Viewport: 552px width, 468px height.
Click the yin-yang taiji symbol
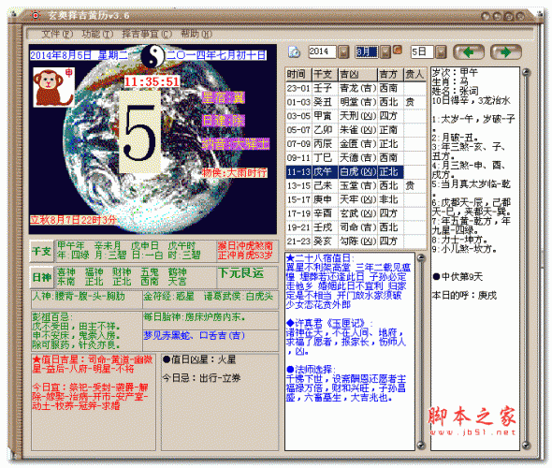153,56
